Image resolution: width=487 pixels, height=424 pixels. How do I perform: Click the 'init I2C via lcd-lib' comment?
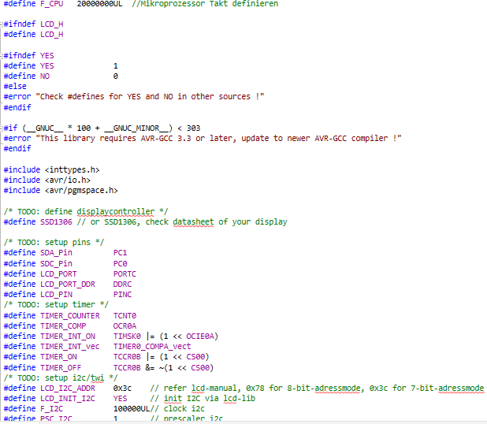point(203,399)
